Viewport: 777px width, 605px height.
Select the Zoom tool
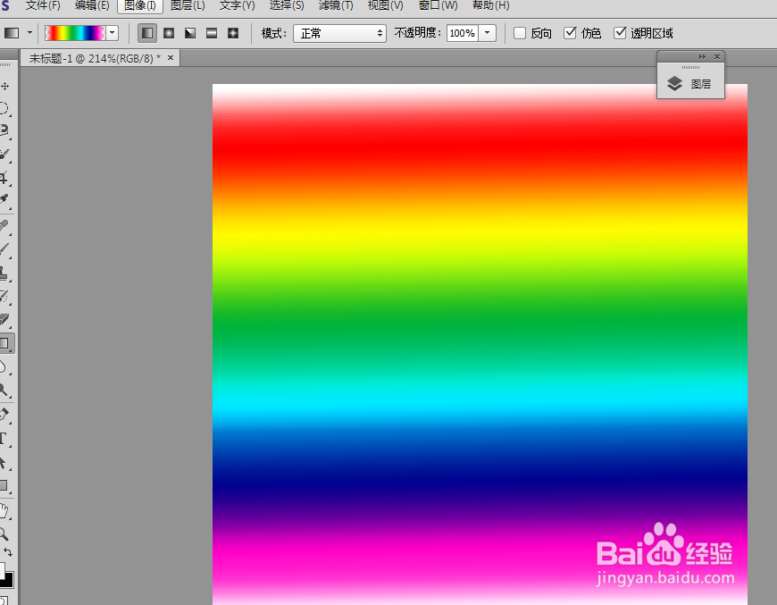(x=4, y=534)
